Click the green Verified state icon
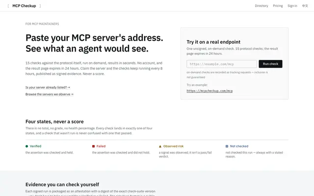This screenshot has height=196, width=314. click(26, 146)
